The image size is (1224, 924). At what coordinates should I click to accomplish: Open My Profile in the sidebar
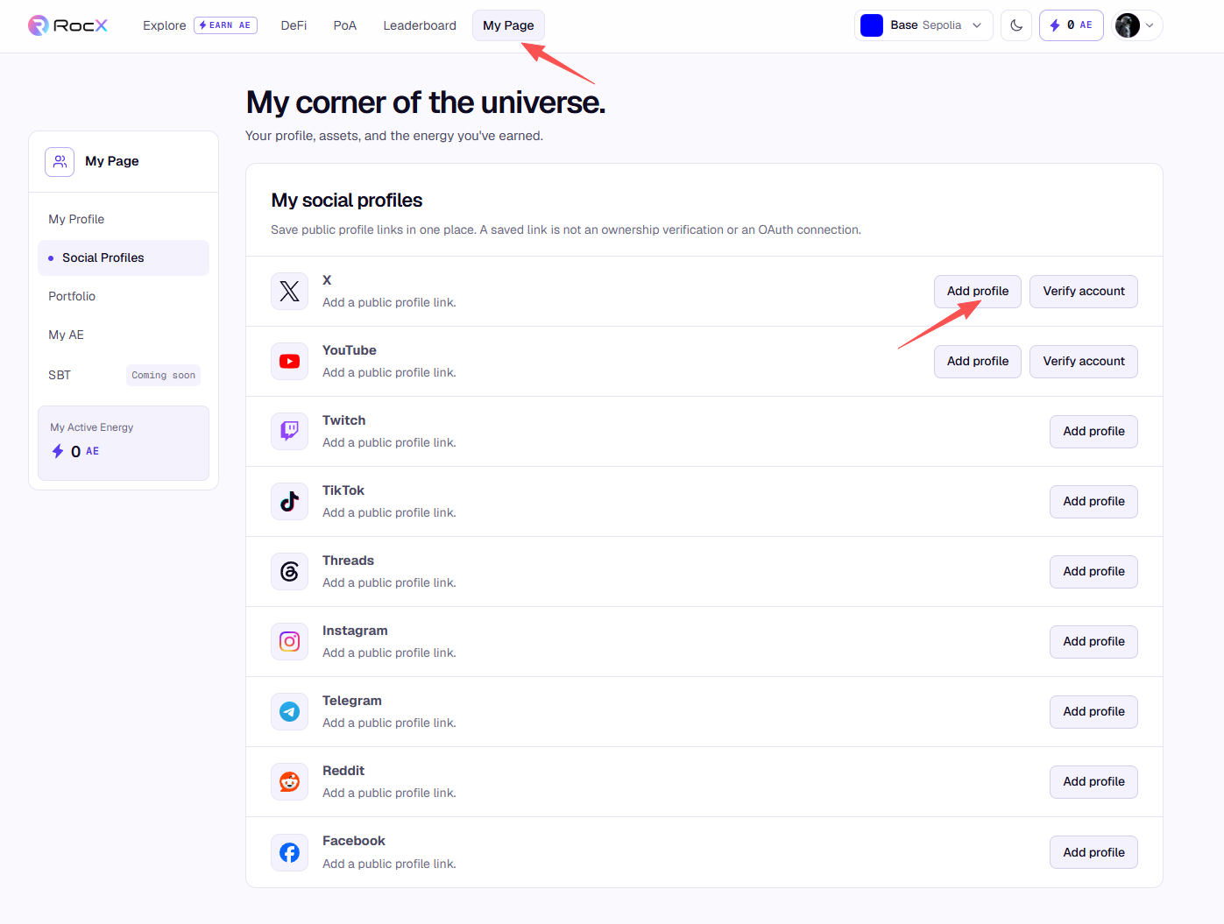124,219
